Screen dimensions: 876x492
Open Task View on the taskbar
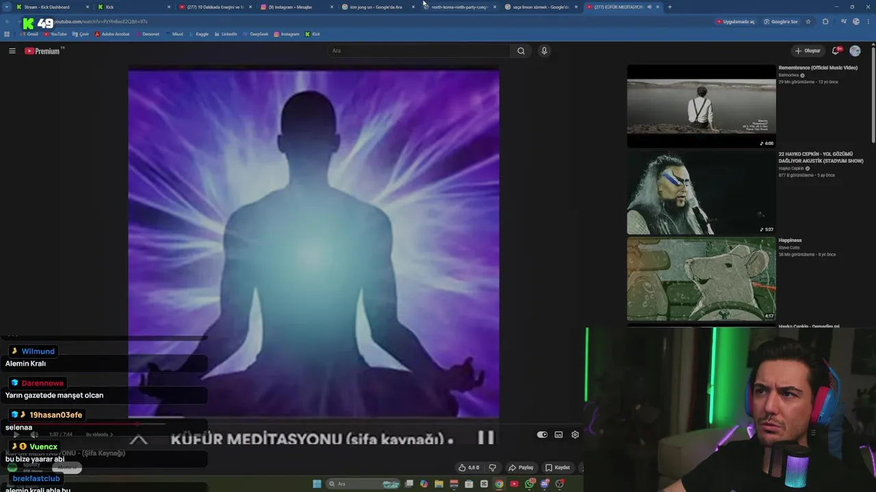coord(409,484)
